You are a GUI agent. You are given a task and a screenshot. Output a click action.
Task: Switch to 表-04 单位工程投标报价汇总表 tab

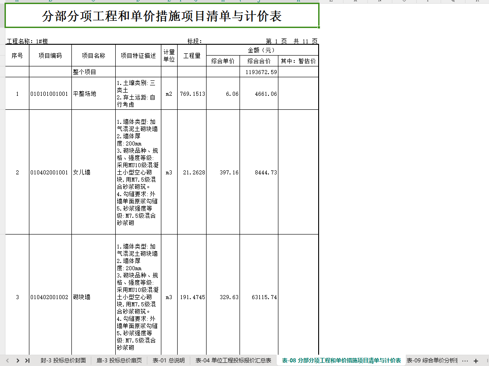pyautogui.click(x=233, y=361)
